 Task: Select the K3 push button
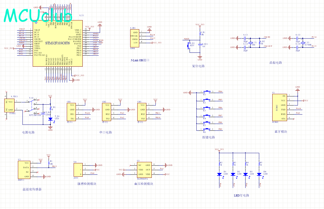point(207,108)
